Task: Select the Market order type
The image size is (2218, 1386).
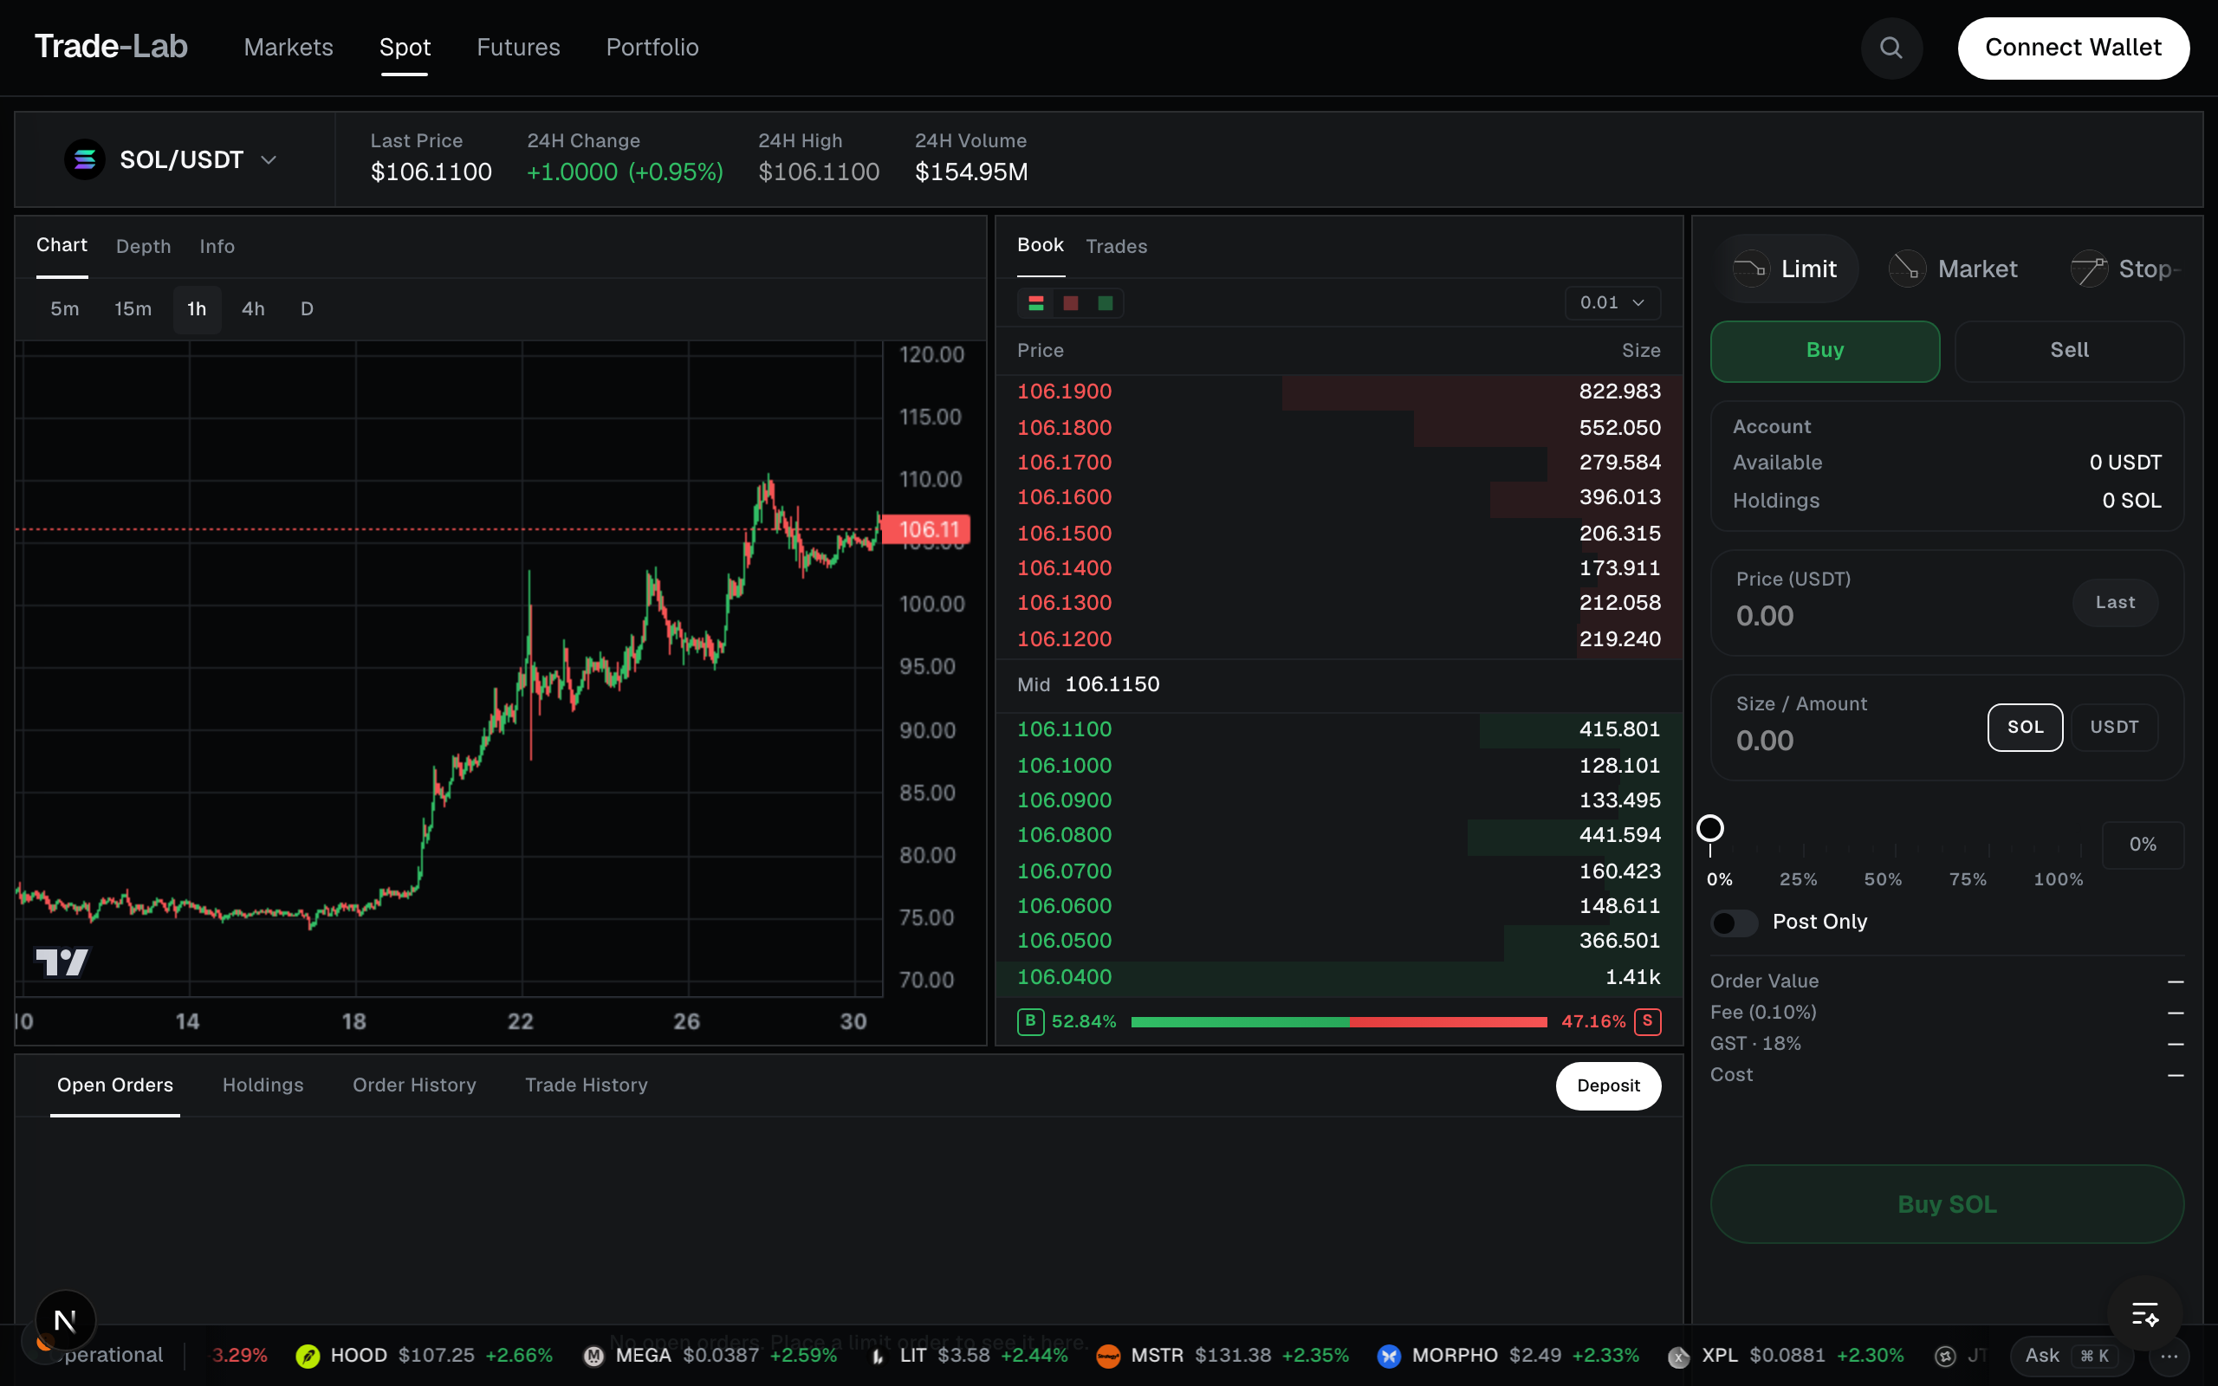Action: 1954,269
